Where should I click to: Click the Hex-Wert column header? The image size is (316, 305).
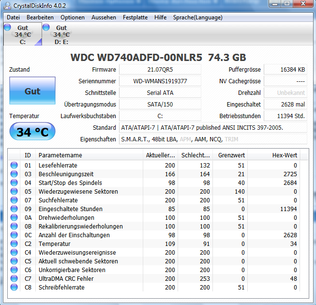point(274,155)
